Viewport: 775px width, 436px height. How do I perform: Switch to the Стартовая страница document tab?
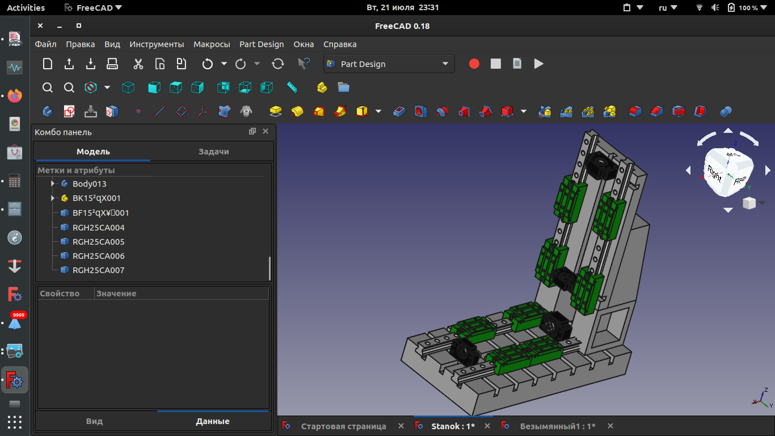click(x=343, y=426)
